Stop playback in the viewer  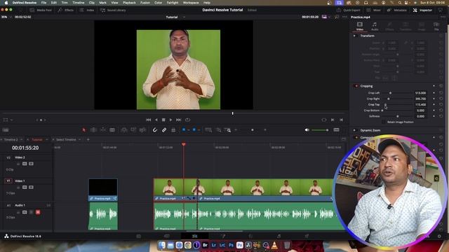coord(163,120)
